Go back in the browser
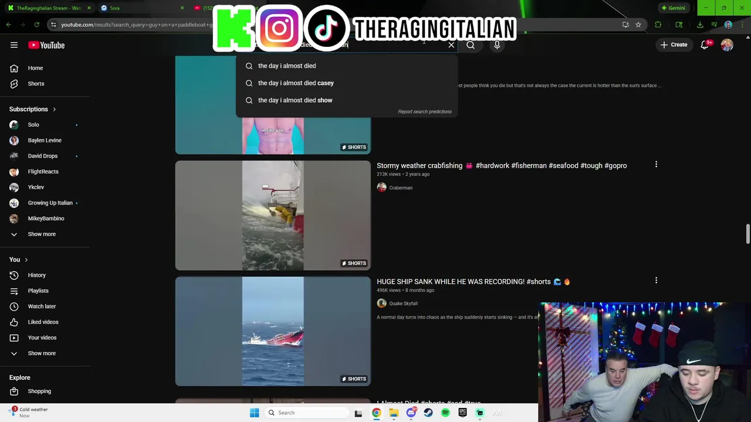Screen dimensions: 751x422 point(9,25)
